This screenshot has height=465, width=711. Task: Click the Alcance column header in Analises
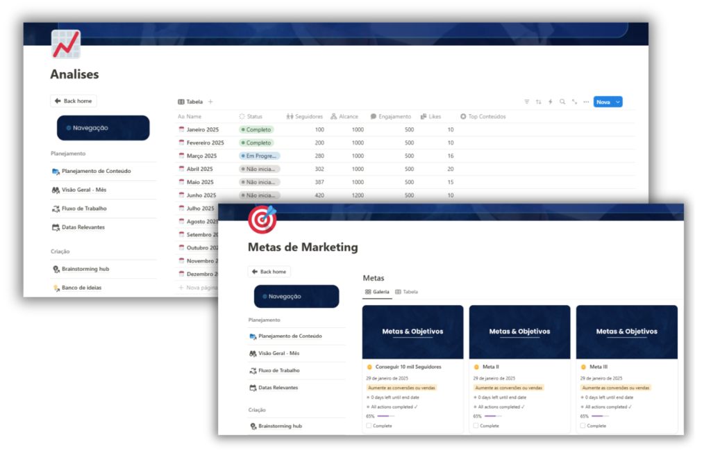coord(344,117)
